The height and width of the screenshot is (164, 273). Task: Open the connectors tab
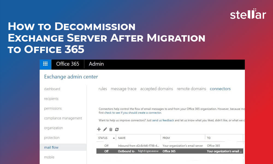220,89
